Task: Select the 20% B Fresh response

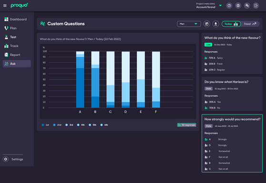Action: [x=214, y=64]
